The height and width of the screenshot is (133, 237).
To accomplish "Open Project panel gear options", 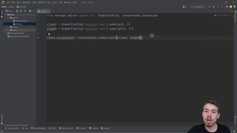I will [30, 11].
